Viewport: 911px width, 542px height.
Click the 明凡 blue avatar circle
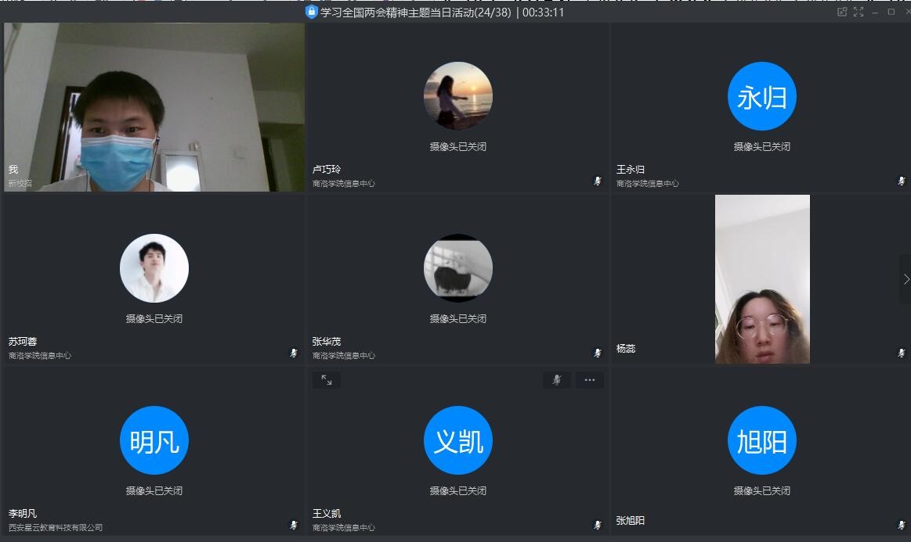tap(154, 440)
